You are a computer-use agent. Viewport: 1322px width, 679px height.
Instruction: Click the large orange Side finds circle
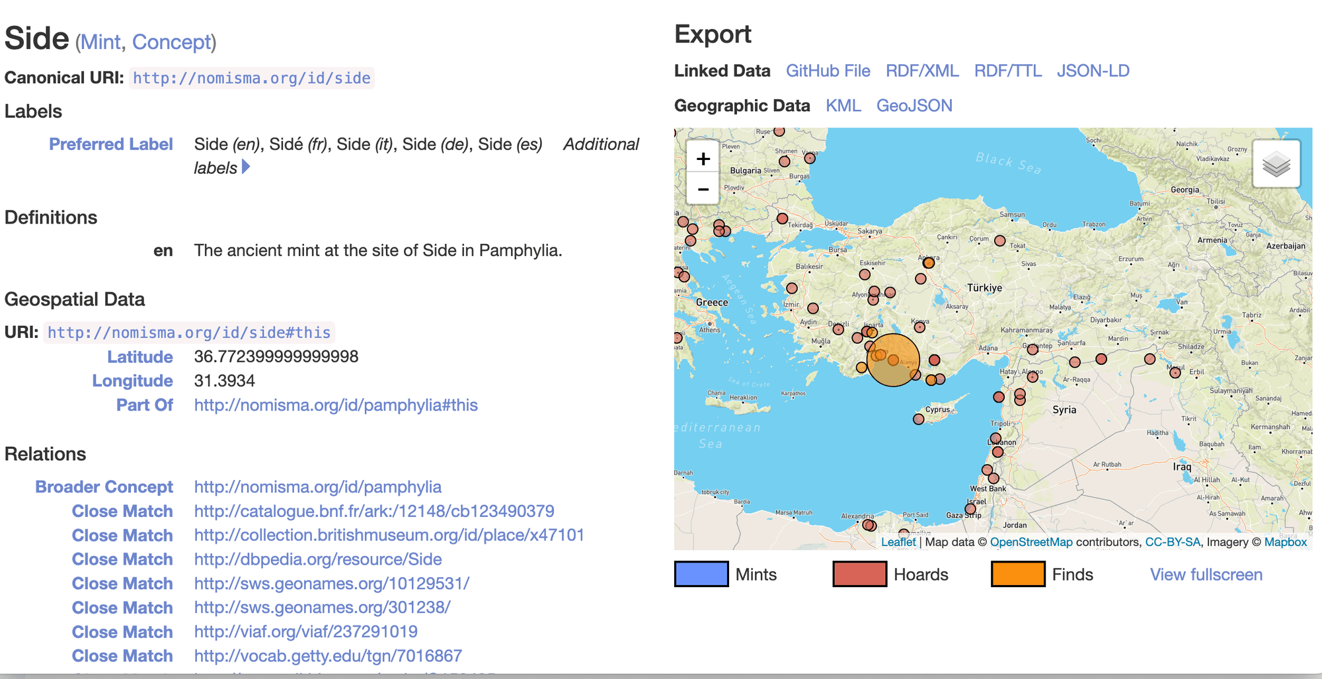click(x=893, y=360)
